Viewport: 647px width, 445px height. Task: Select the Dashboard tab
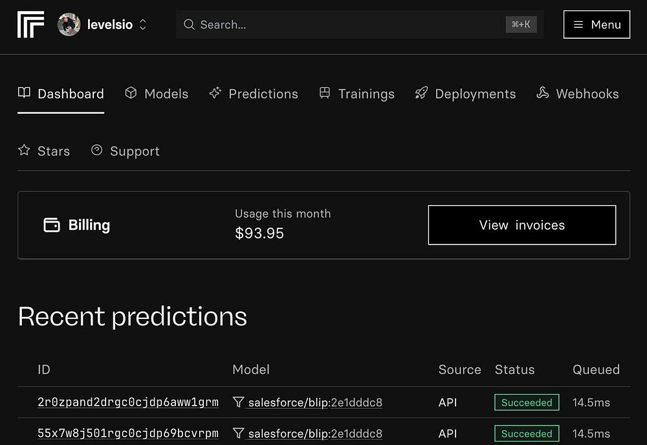click(x=70, y=94)
